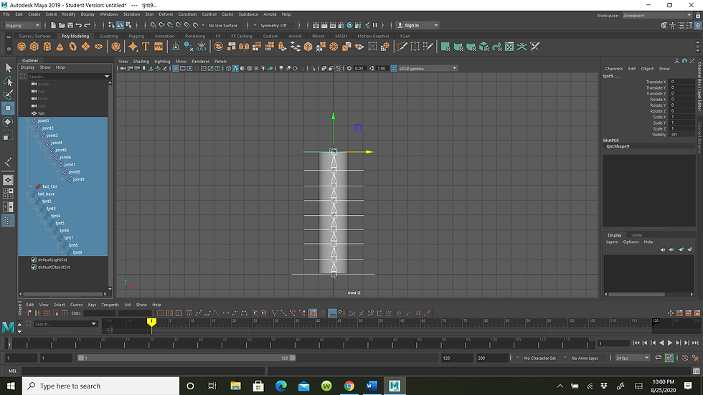
Task: Click the Undo arrow icon
Action: pos(78,26)
